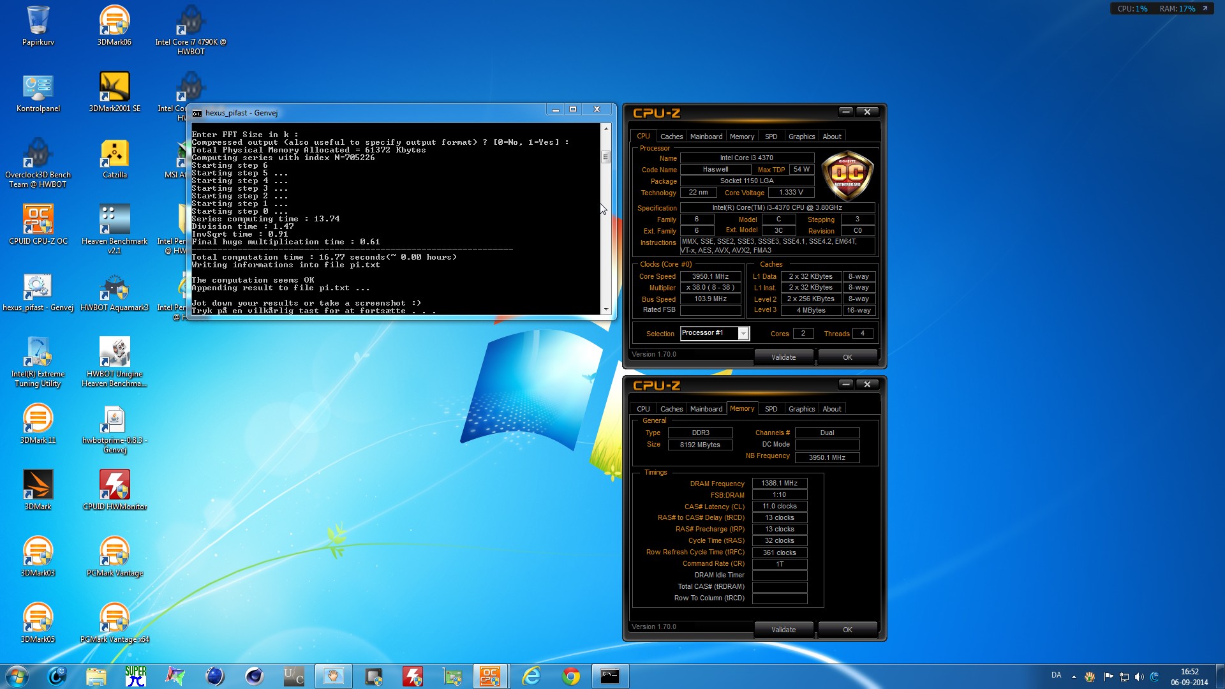Viewport: 1225px width, 689px height.
Task: Show hidden tray icons arrow
Action: pos(1074,676)
